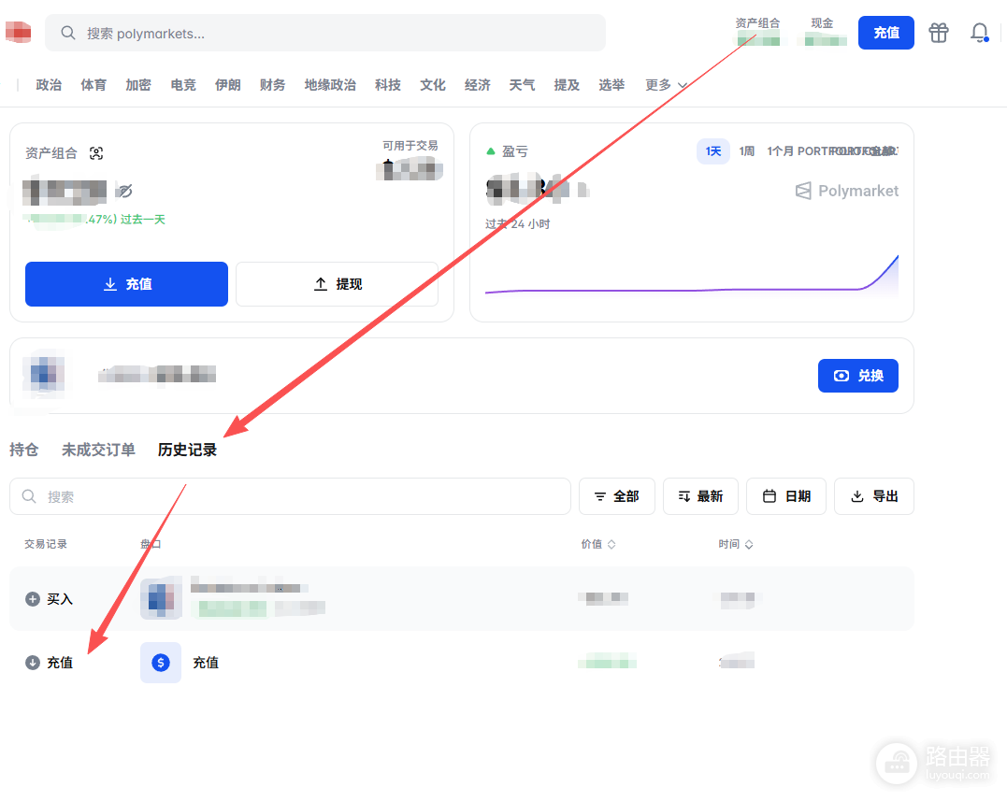
Task: Sort by the 价值 column
Action: point(597,544)
